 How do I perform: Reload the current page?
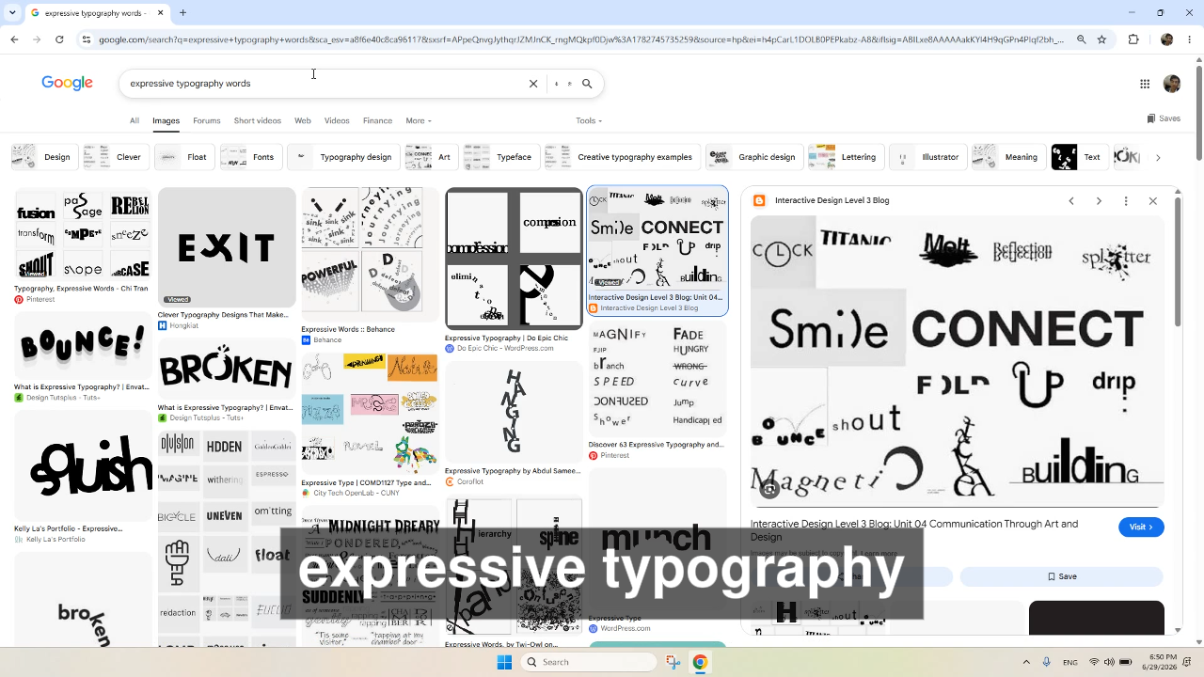[x=59, y=39]
